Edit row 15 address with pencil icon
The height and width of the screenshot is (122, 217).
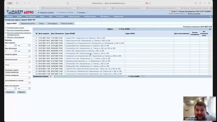210,74
